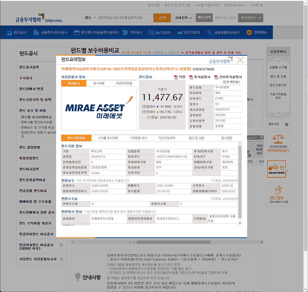Open the 펀드정보 One-click 시스템 banner
This screenshot has height=292, width=308.
[278, 195]
